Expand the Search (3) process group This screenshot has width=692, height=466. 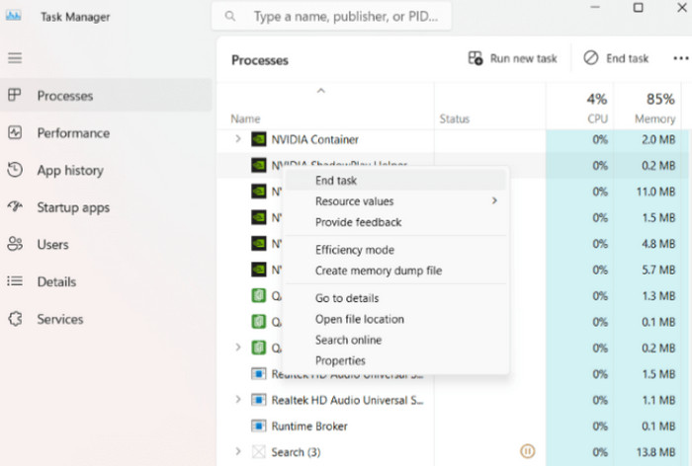click(237, 452)
